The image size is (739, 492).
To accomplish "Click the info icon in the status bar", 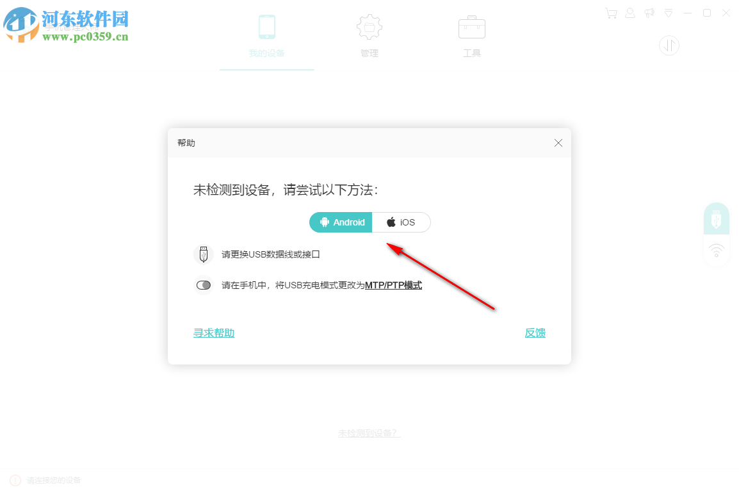I will pyautogui.click(x=14, y=479).
